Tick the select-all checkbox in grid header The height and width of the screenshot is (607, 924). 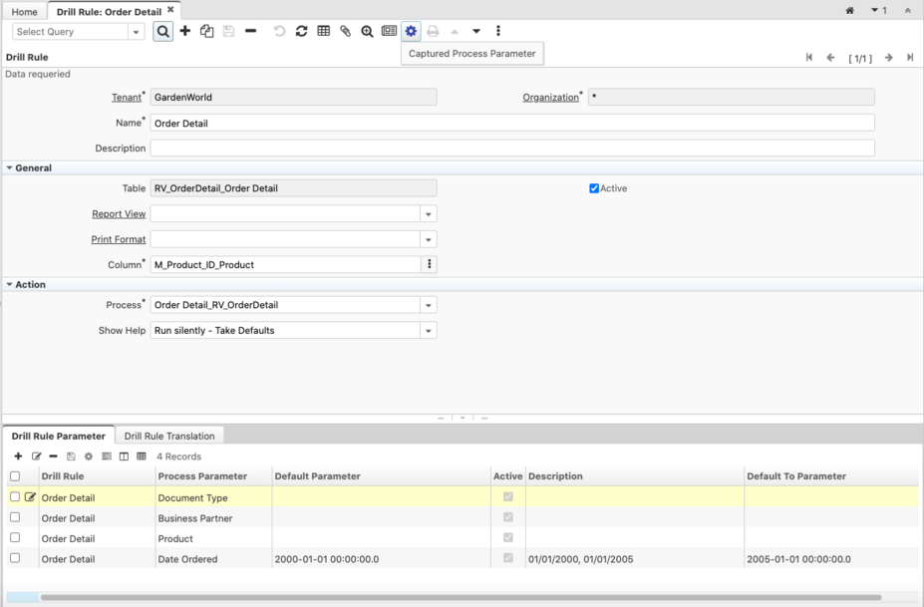[15, 476]
